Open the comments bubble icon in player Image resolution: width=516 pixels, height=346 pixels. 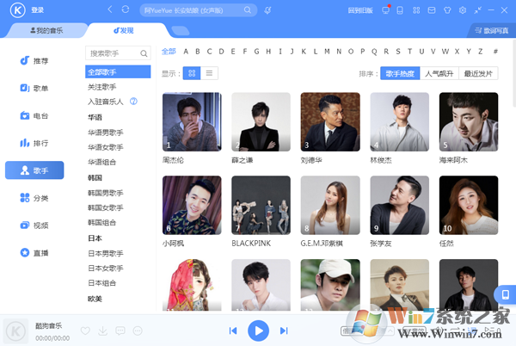pyautogui.click(x=120, y=331)
